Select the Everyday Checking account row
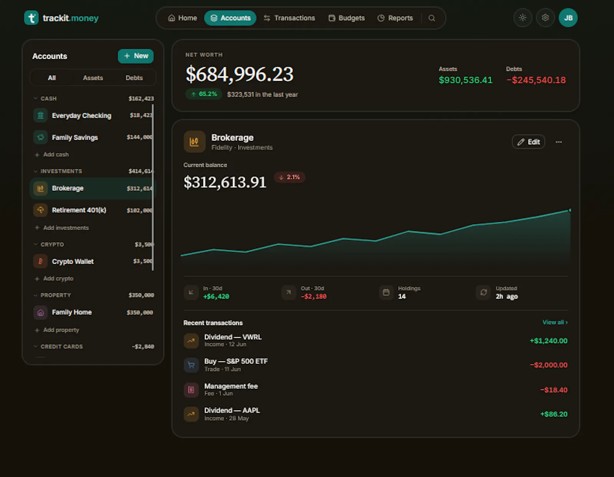This screenshot has height=477, width=614. pos(92,116)
